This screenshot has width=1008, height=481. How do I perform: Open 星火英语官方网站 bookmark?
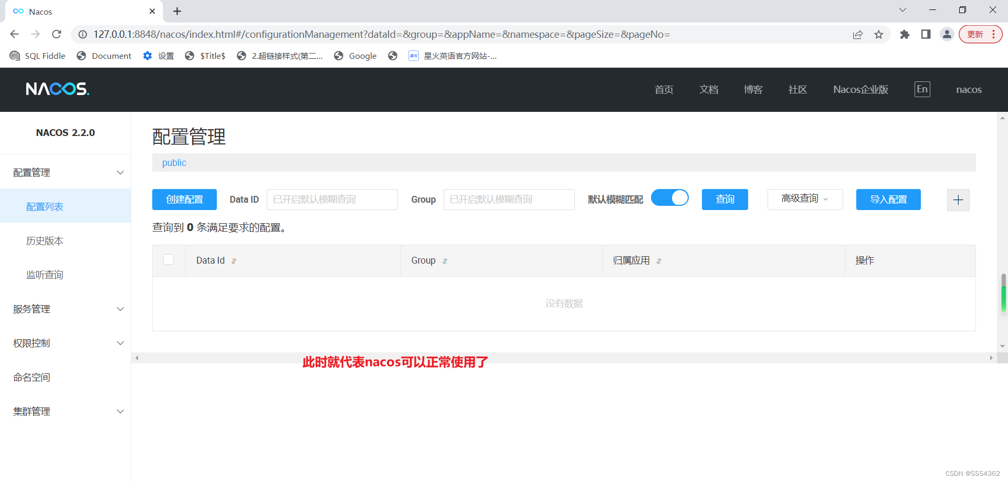coord(453,56)
